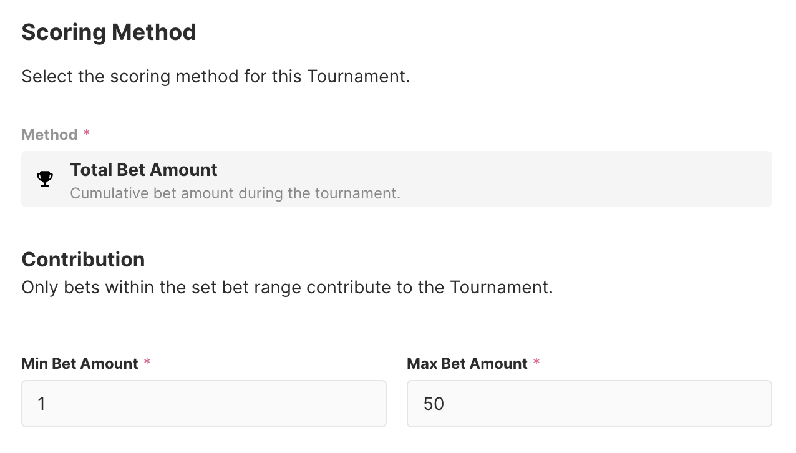Click into the Max Bet Amount field
Image resolution: width=796 pixels, height=453 pixels.
click(589, 404)
